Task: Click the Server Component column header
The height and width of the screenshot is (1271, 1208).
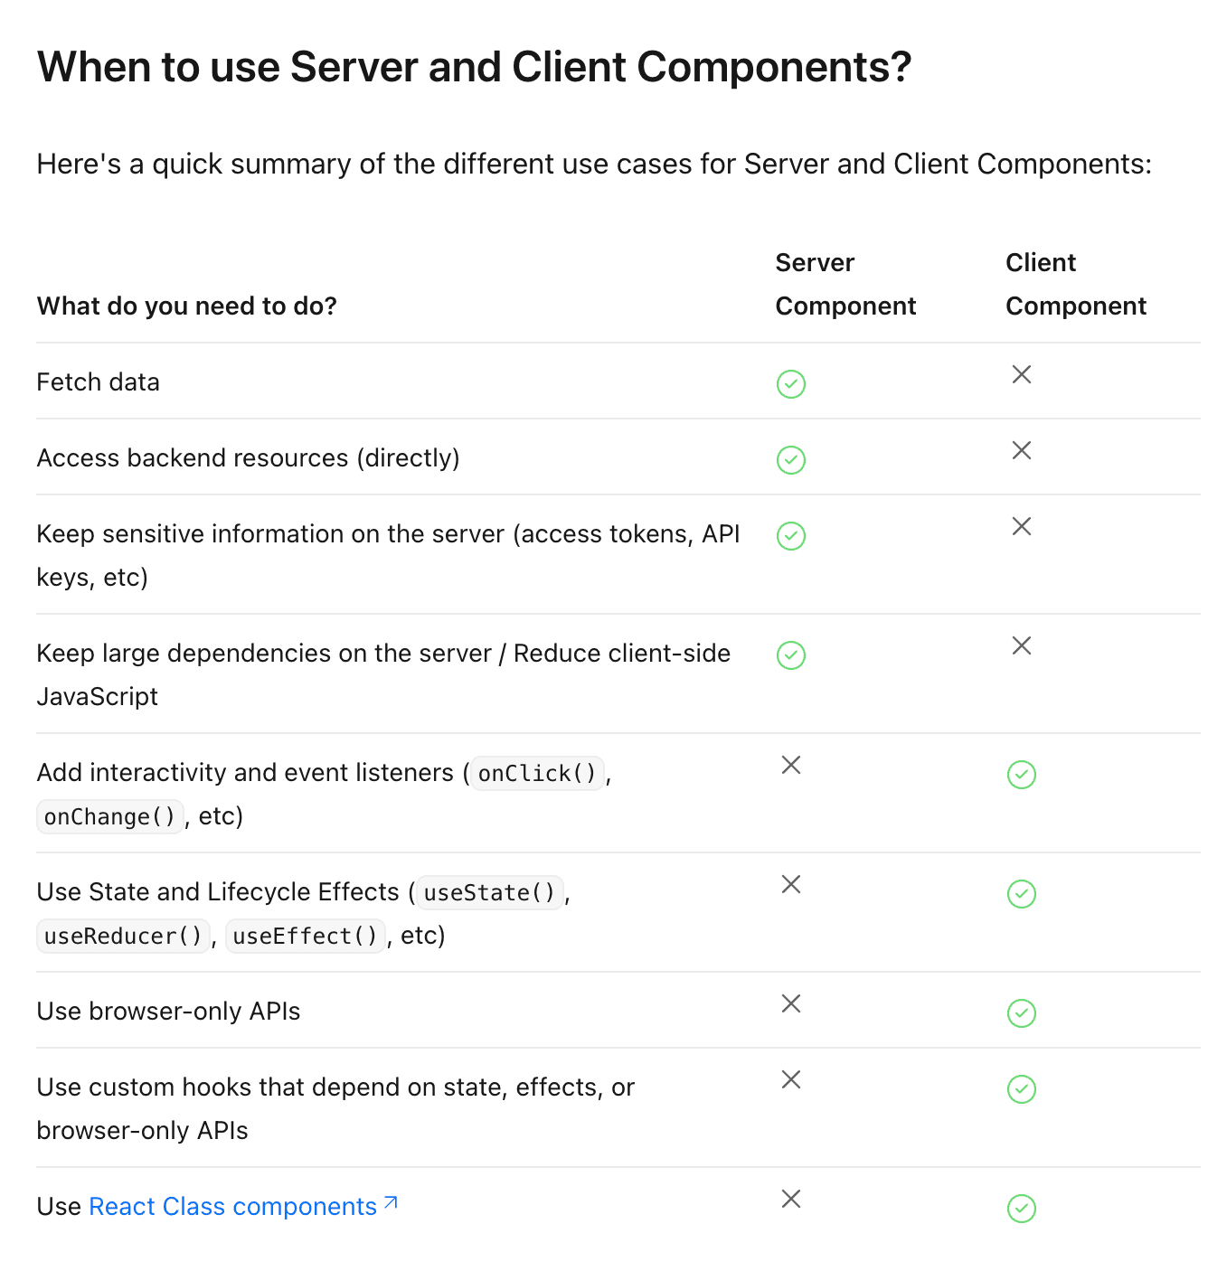Action: tap(845, 284)
